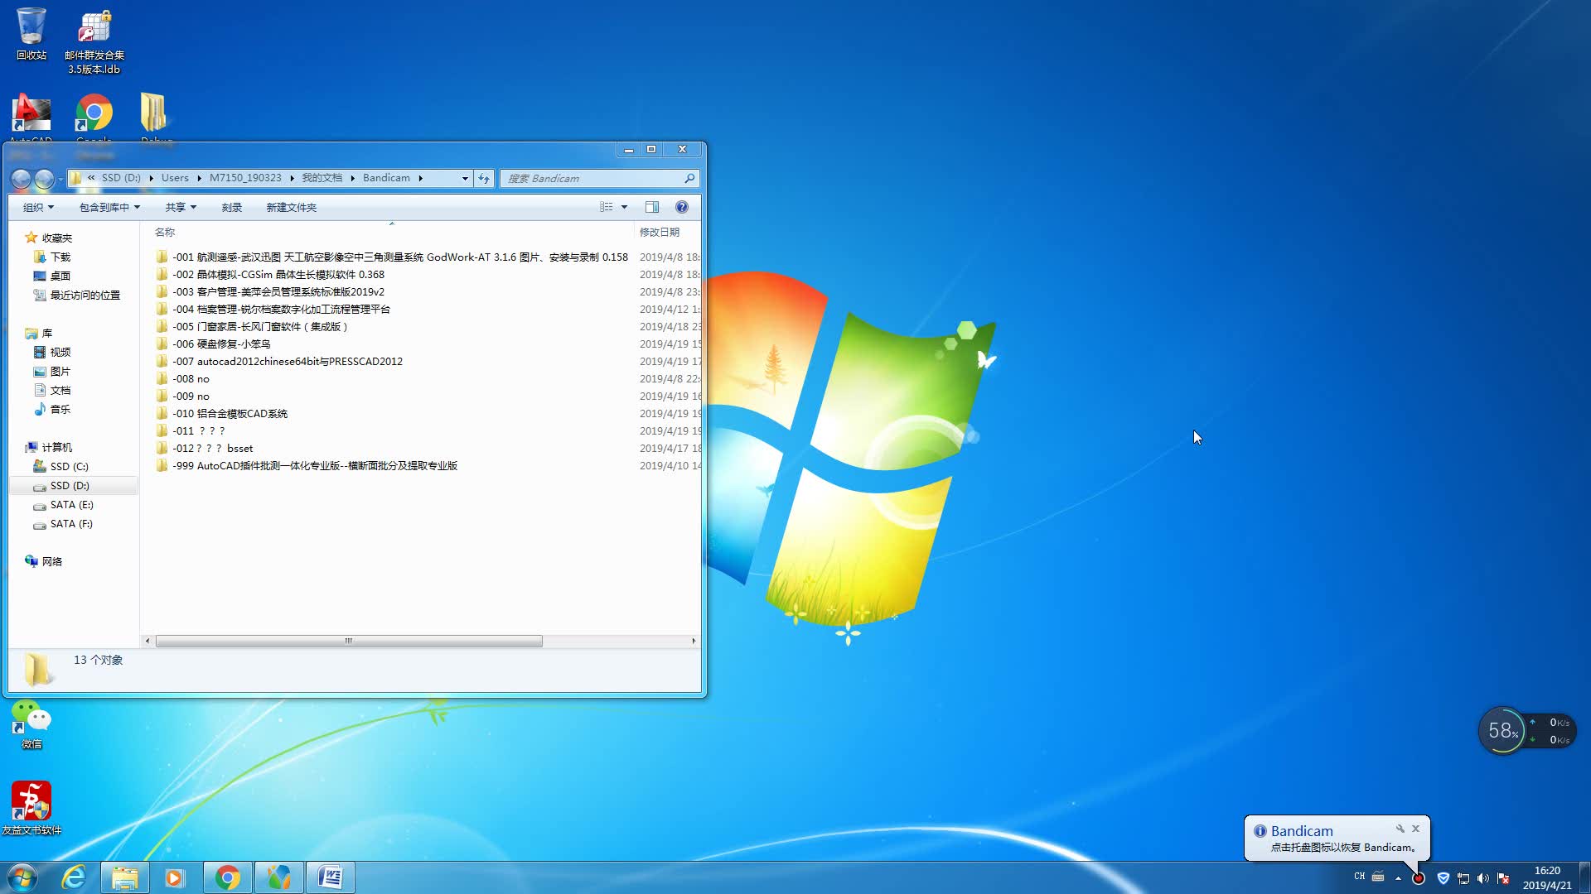Open the Recycle Bin (回收站) desktop icon
The height and width of the screenshot is (894, 1591).
(x=31, y=33)
